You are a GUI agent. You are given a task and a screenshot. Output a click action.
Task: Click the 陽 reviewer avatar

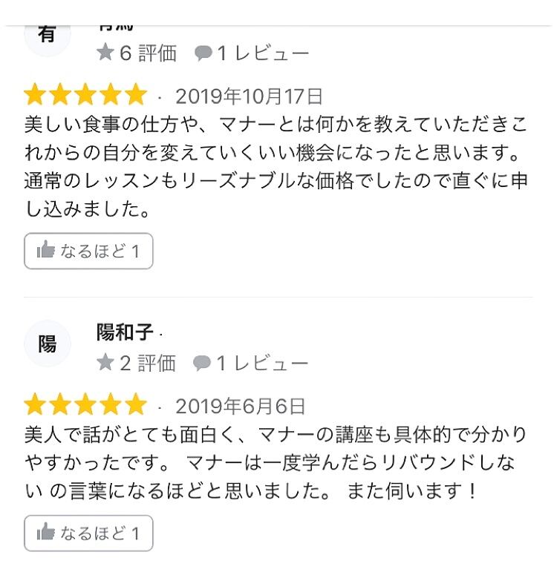pos(48,344)
